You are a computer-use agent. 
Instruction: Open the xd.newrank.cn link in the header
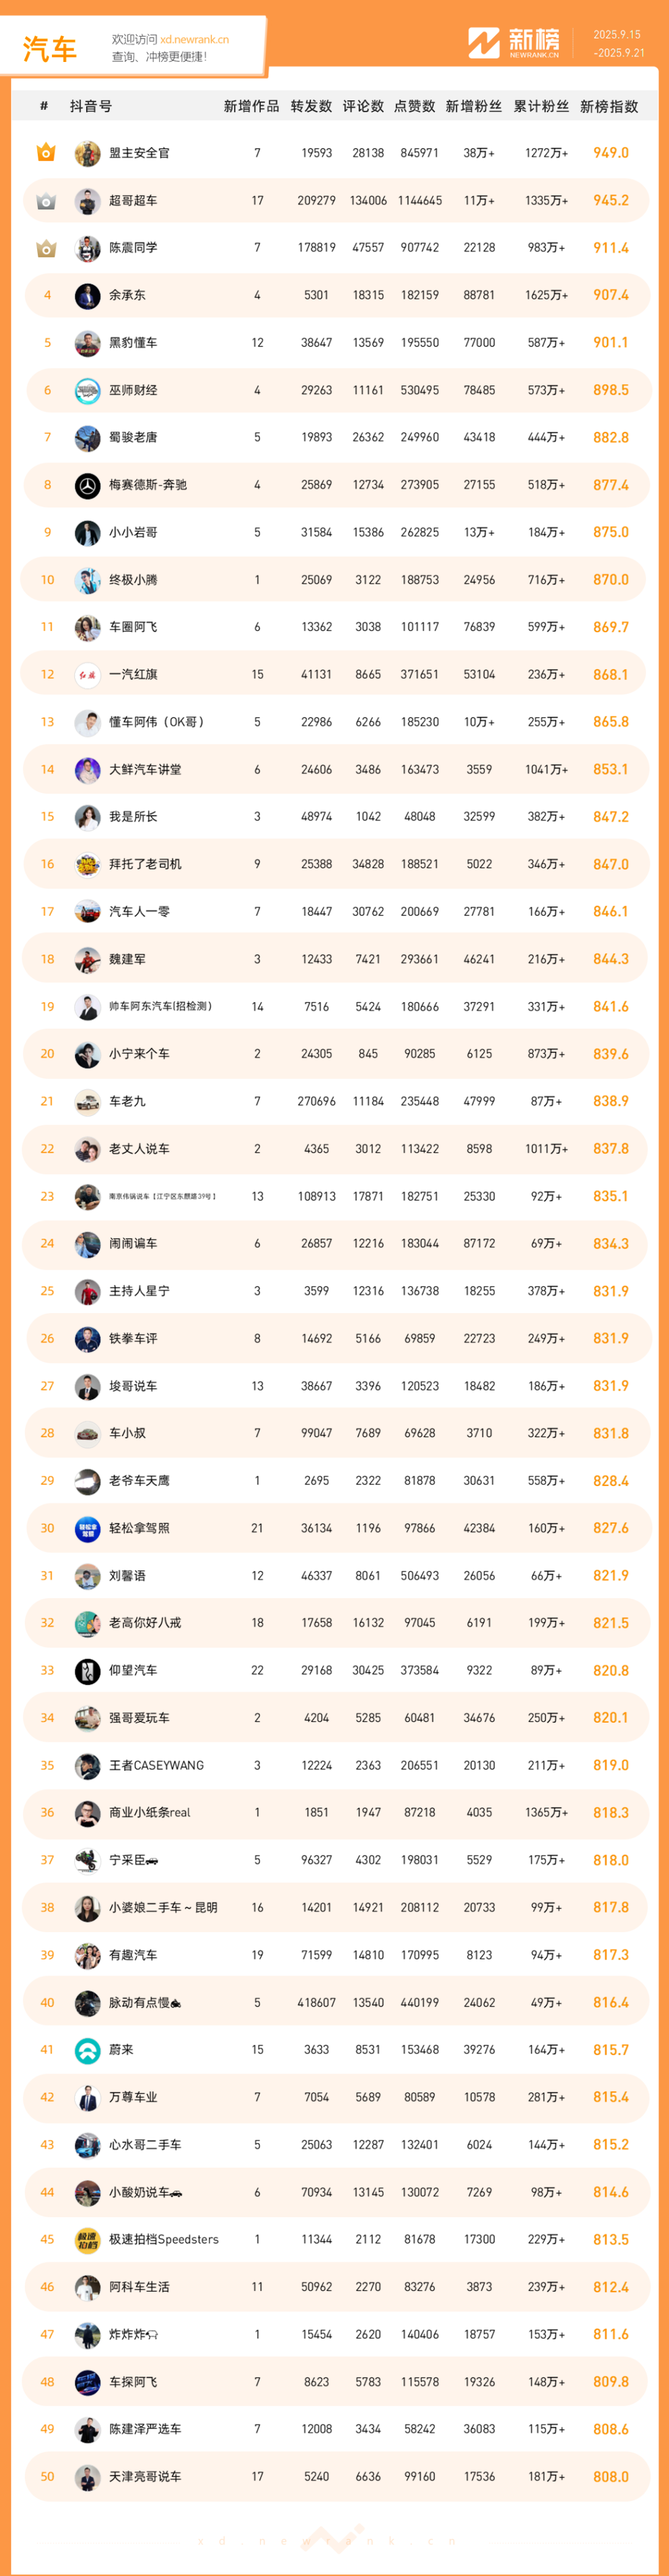(x=194, y=40)
